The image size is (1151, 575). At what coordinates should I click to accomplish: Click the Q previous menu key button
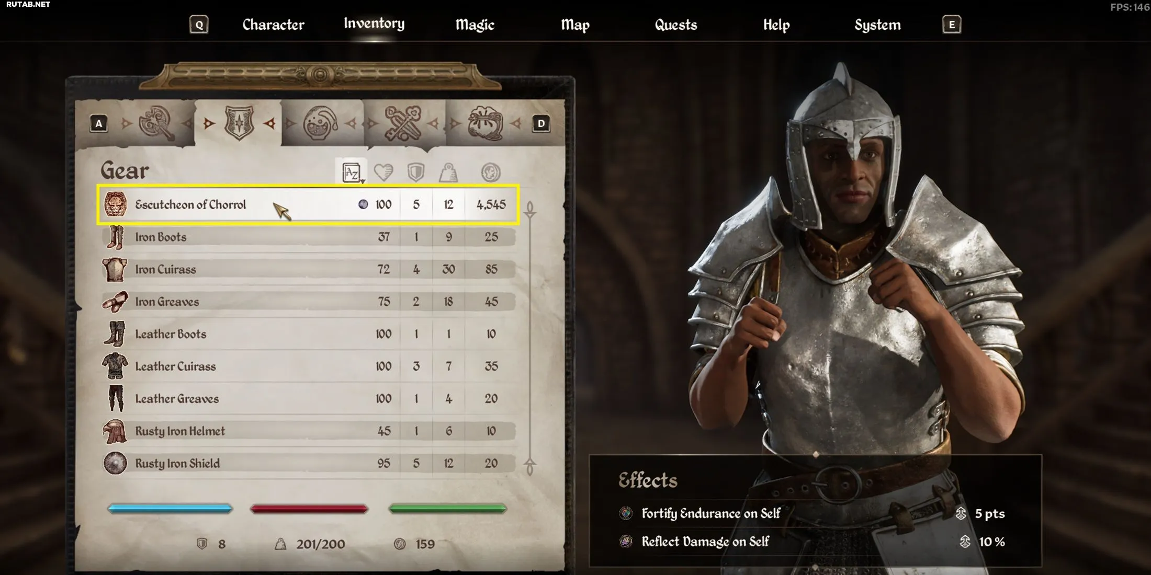pyautogui.click(x=199, y=25)
